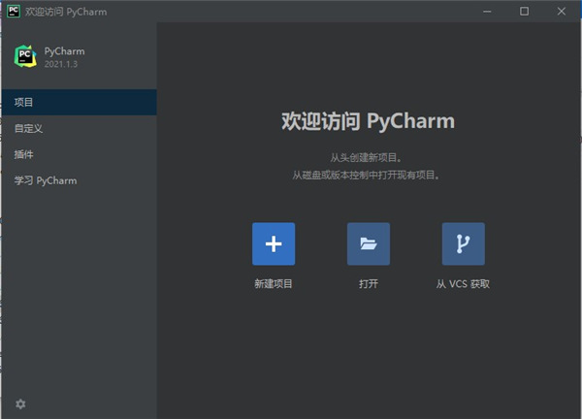Minimize the PyCharm welcome window

487,12
